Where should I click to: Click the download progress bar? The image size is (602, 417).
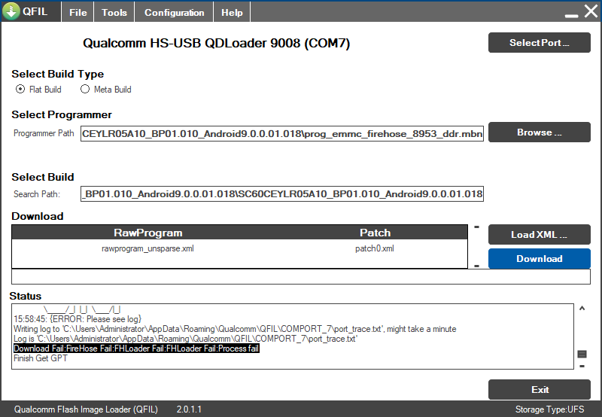300,277
